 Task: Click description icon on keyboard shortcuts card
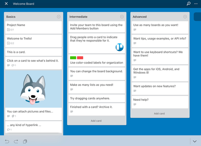click(135, 60)
